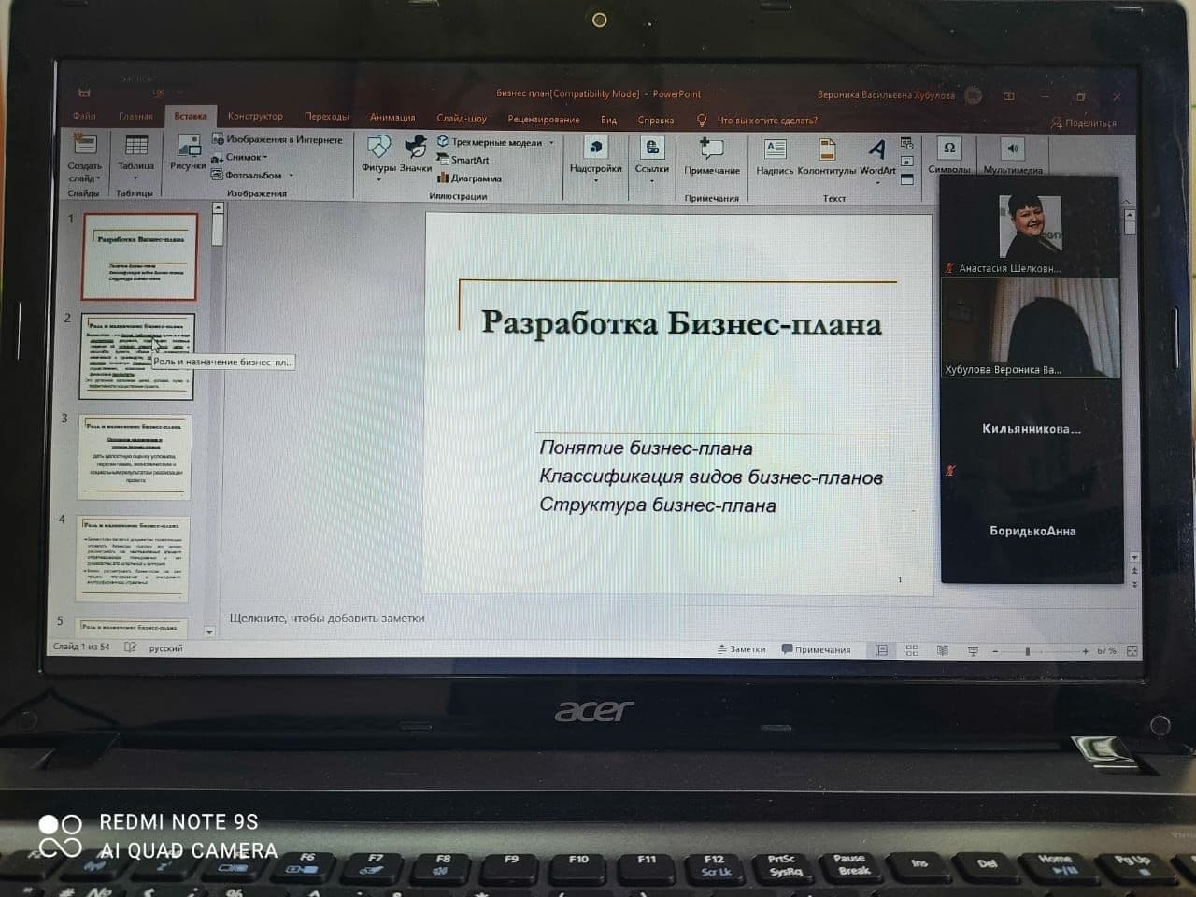Switch to the Slide Show (Слайд-шоу) tab
This screenshot has height=897, width=1196.
(x=462, y=119)
